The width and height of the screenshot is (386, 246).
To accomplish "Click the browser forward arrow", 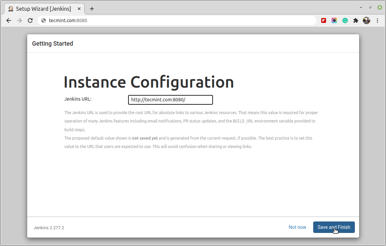I will (19, 20).
